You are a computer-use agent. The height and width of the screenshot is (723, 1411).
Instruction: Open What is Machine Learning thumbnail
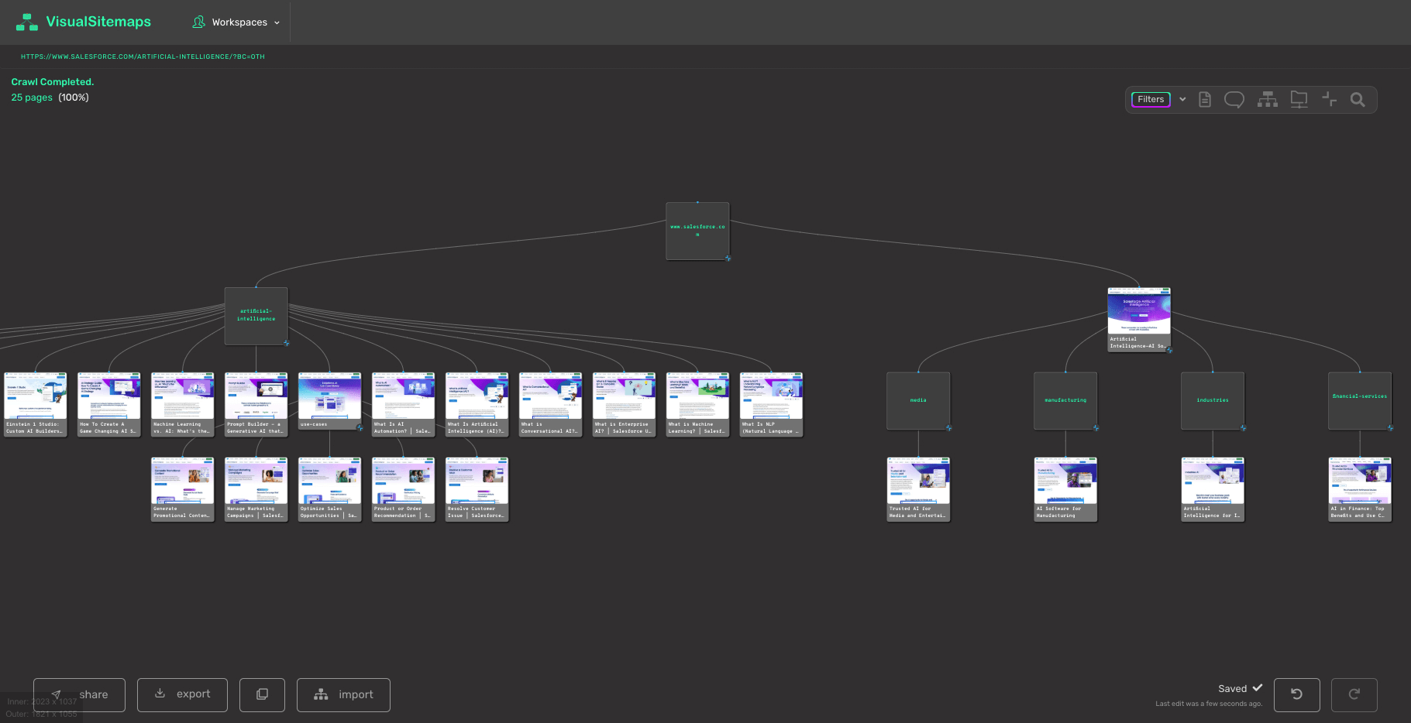point(697,404)
